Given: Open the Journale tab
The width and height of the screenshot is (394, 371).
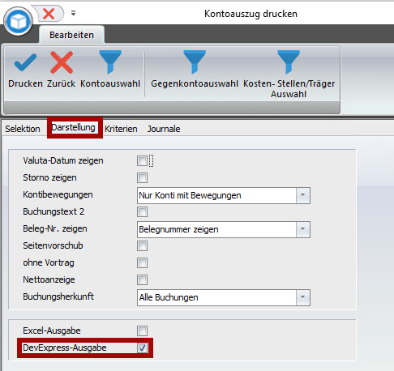Looking at the screenshot, I should point(164,129).
